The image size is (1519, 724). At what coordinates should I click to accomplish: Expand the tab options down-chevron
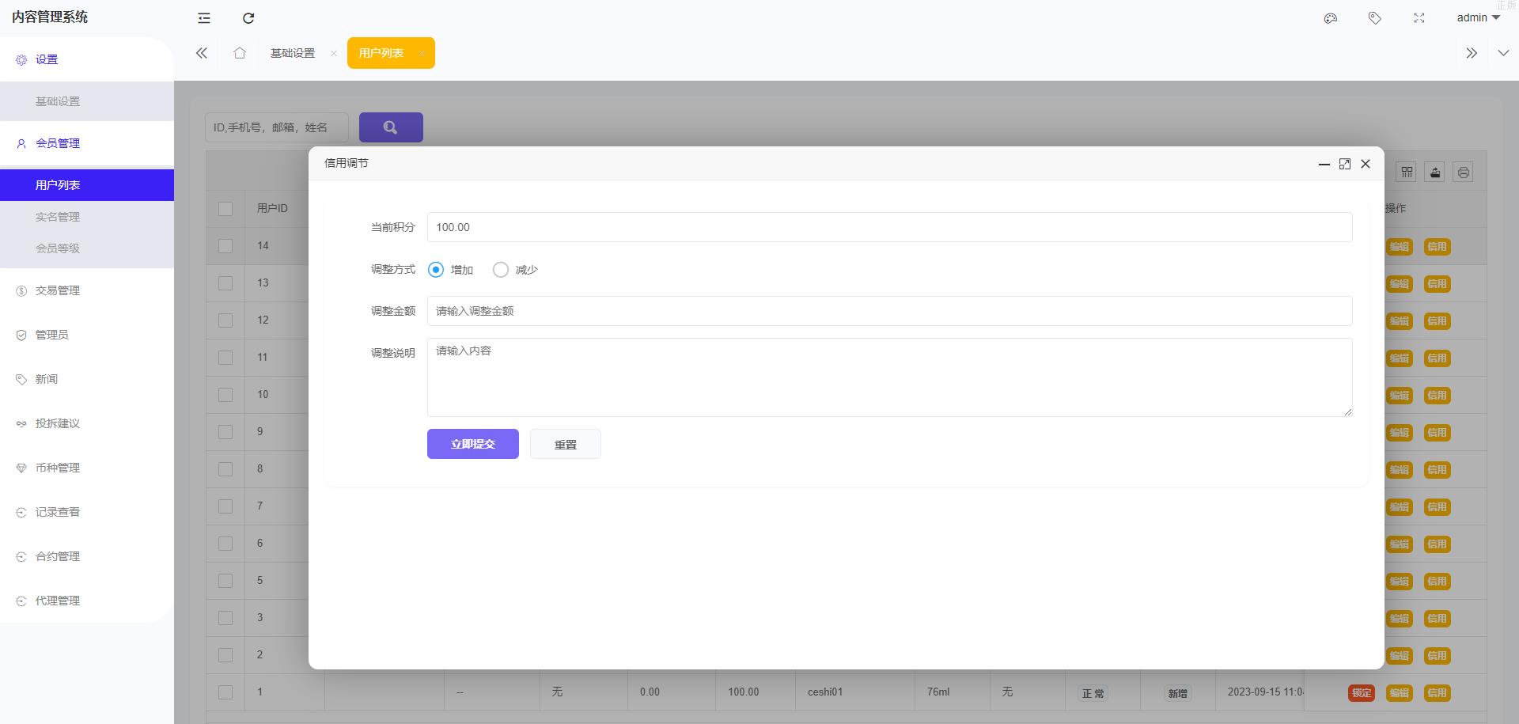click(x=1503, y=53)
